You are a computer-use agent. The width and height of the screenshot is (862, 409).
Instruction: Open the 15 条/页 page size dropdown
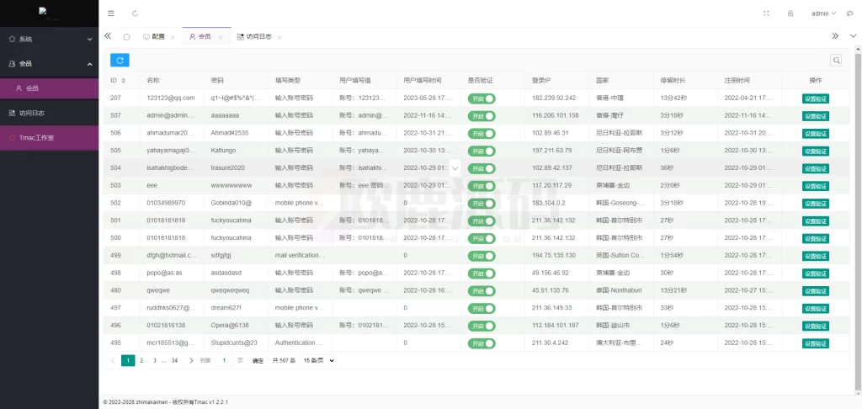pyautogui.click(x=318, y=361)
